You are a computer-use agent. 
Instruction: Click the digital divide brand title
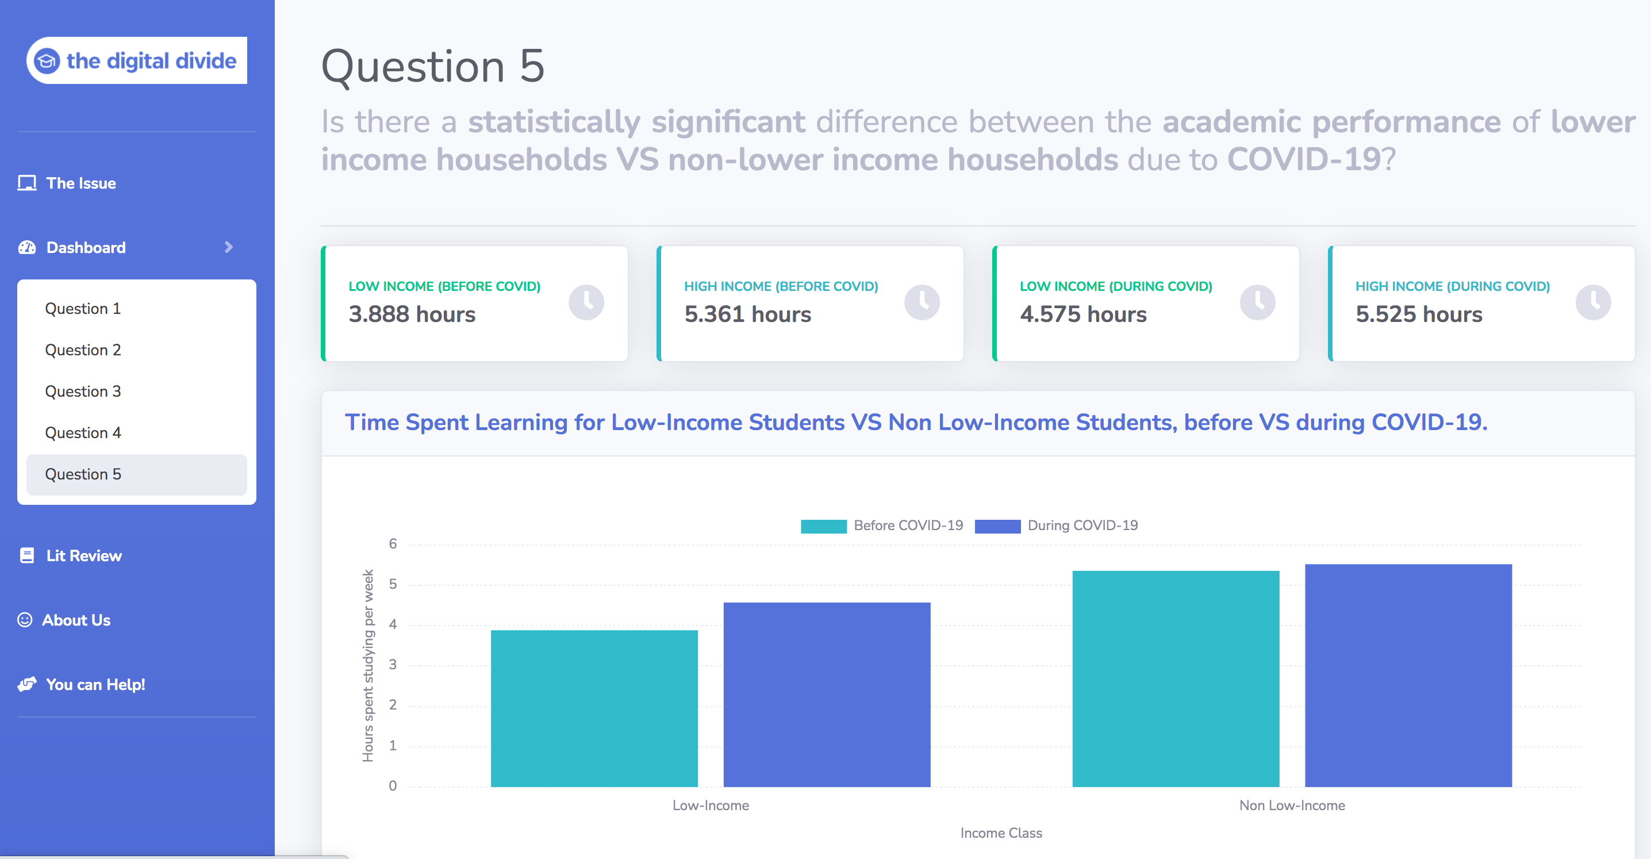[151, 61]
